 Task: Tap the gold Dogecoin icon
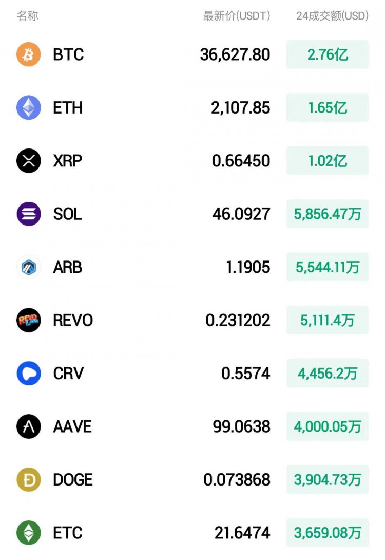(x=29, y=480)
